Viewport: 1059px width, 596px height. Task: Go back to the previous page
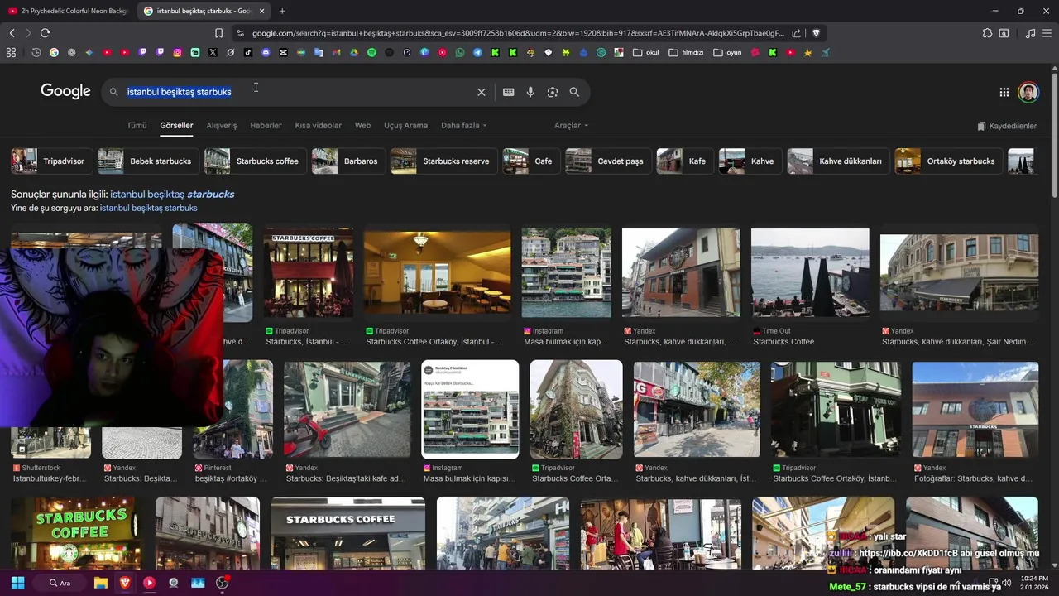click(x=12, y=33)
